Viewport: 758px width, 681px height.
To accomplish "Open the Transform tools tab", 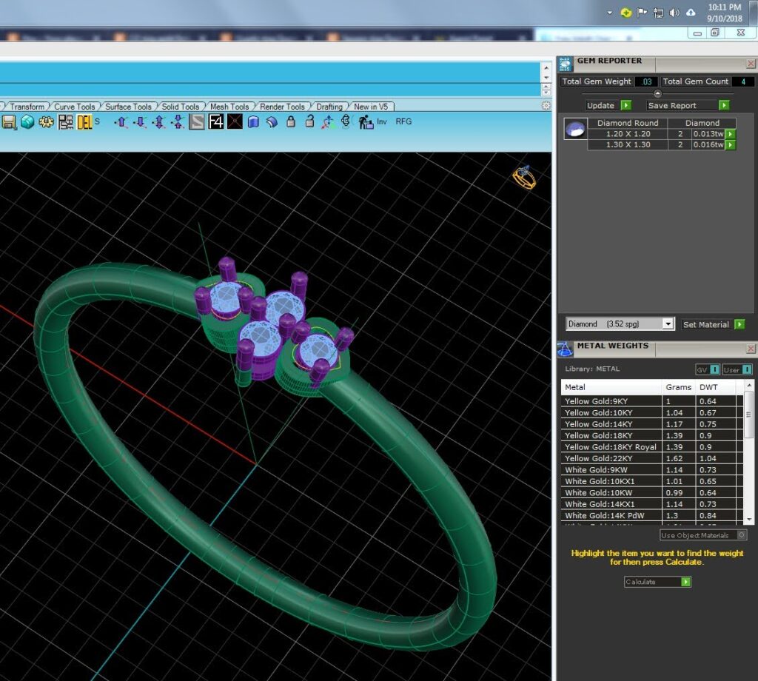I will tap(27, 107).
